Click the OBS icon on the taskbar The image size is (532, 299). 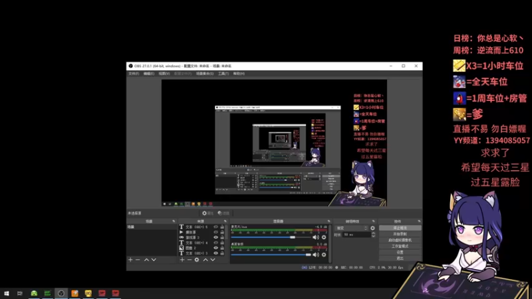[x=61, y=293]
